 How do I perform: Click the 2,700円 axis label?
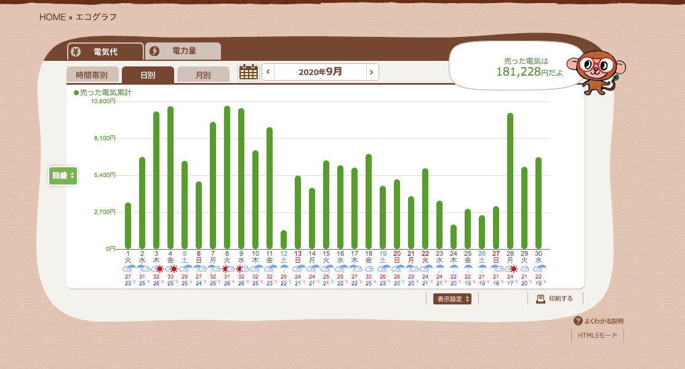105,212
